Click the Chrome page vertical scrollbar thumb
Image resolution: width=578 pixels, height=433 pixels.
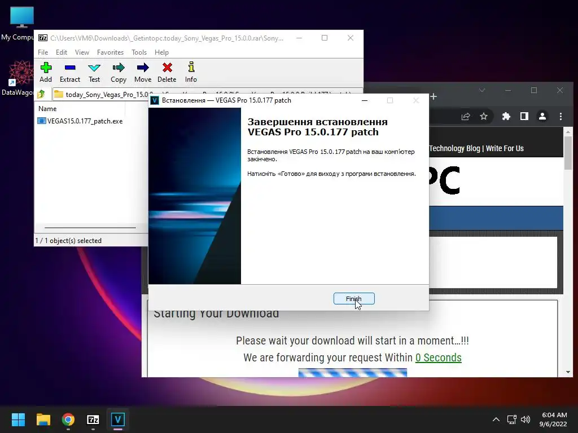(x=568, y=153)
